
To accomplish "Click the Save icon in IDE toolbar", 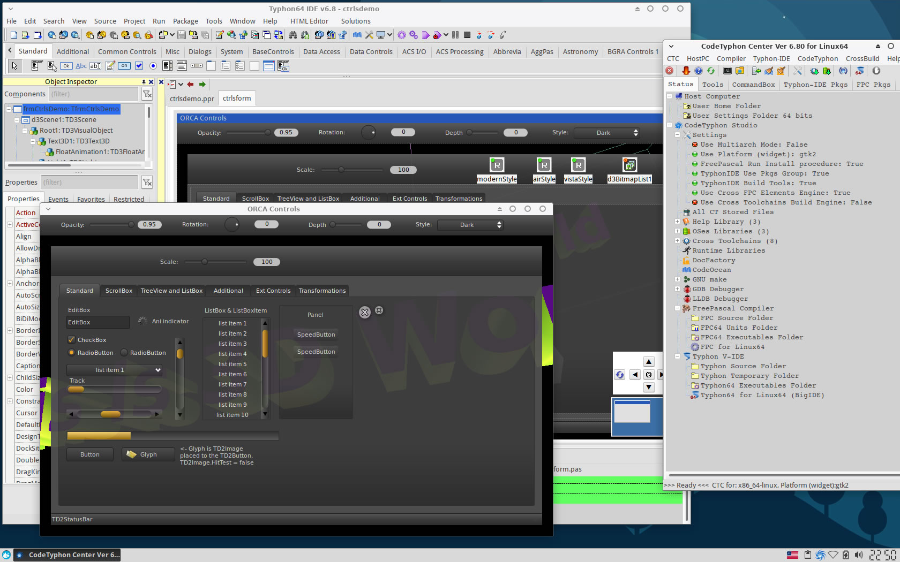I will (x=182, y=35).
